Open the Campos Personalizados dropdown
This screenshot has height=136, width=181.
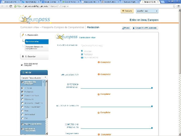34,78
